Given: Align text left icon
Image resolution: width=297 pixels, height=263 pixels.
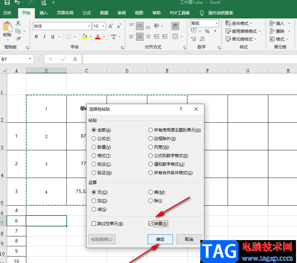Looking at the screenshot, I should coord(132,37).
